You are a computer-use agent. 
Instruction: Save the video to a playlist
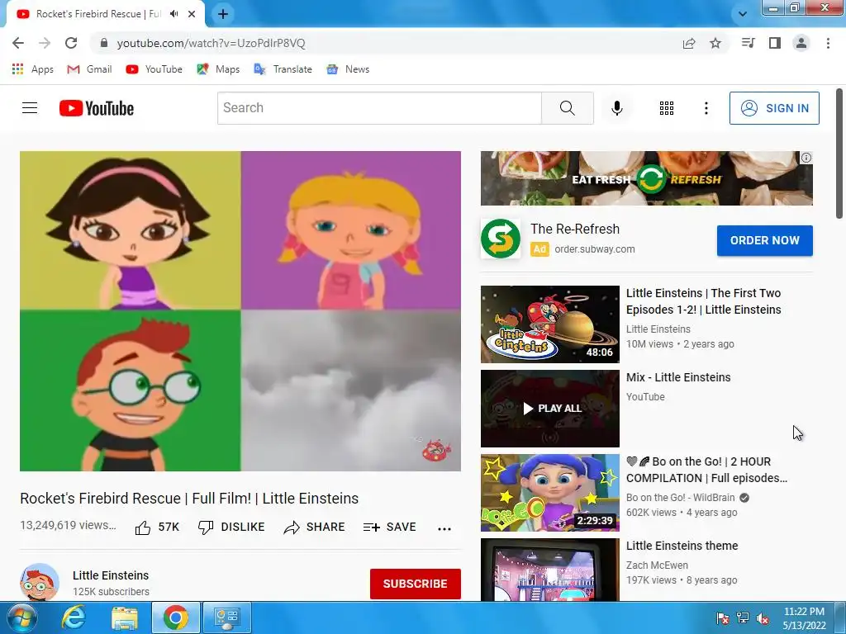point(390,528)
